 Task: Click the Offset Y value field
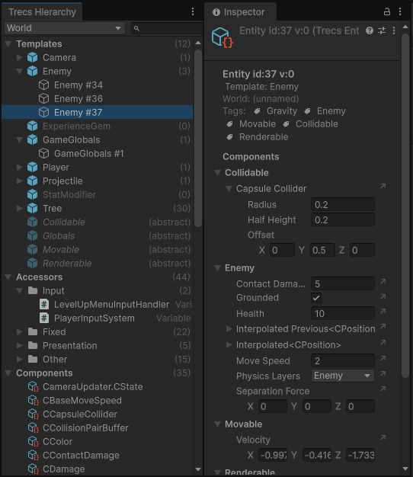322,250
